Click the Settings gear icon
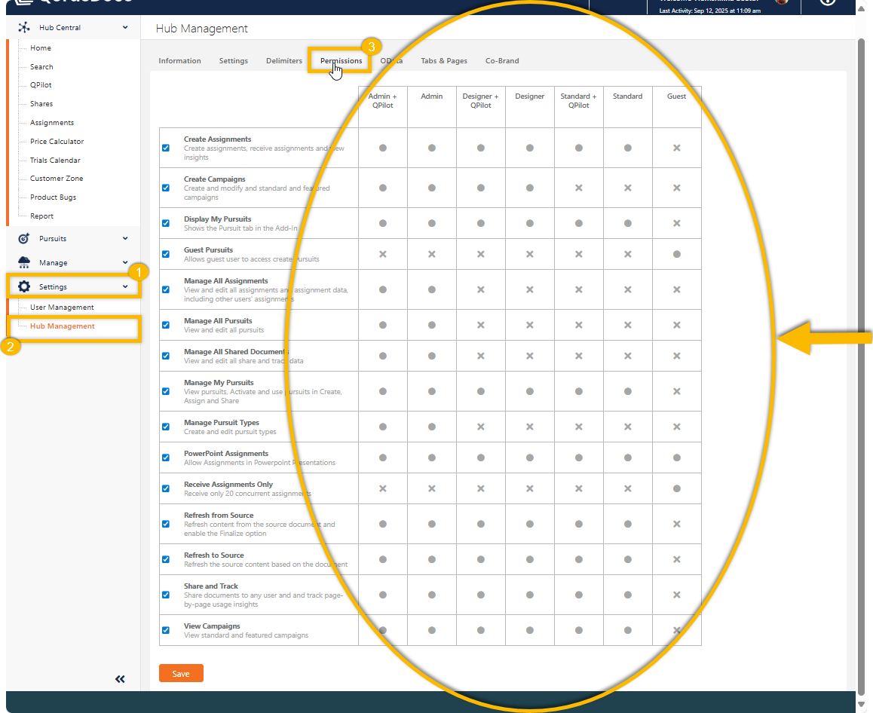This screenshot has width=873, height=713. point(24,287)
